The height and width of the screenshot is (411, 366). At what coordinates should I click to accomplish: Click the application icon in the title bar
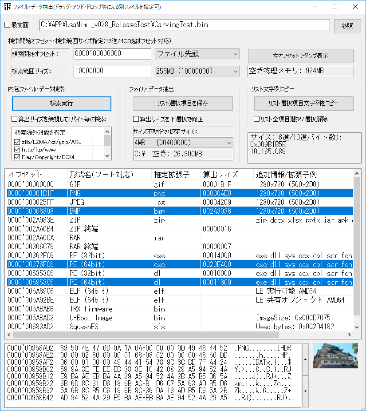8,7
